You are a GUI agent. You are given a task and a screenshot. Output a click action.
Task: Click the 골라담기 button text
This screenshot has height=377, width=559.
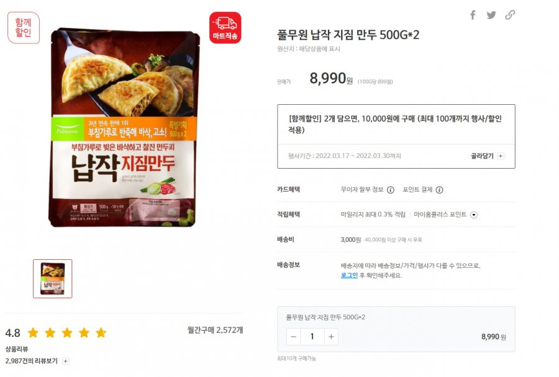[482, 156]
